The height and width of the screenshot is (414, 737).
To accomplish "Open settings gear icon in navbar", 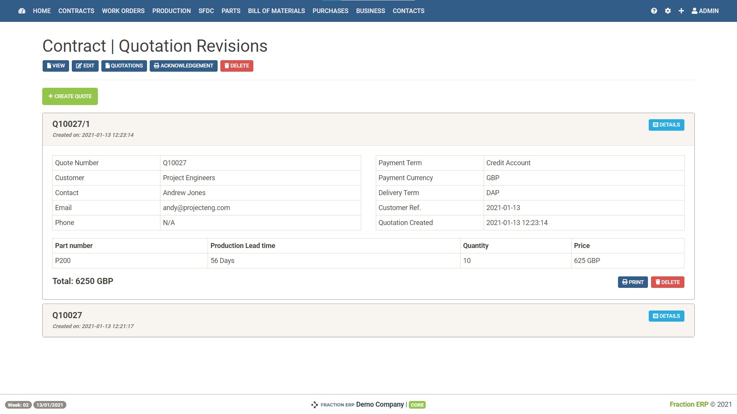I will tap(668, 11).
